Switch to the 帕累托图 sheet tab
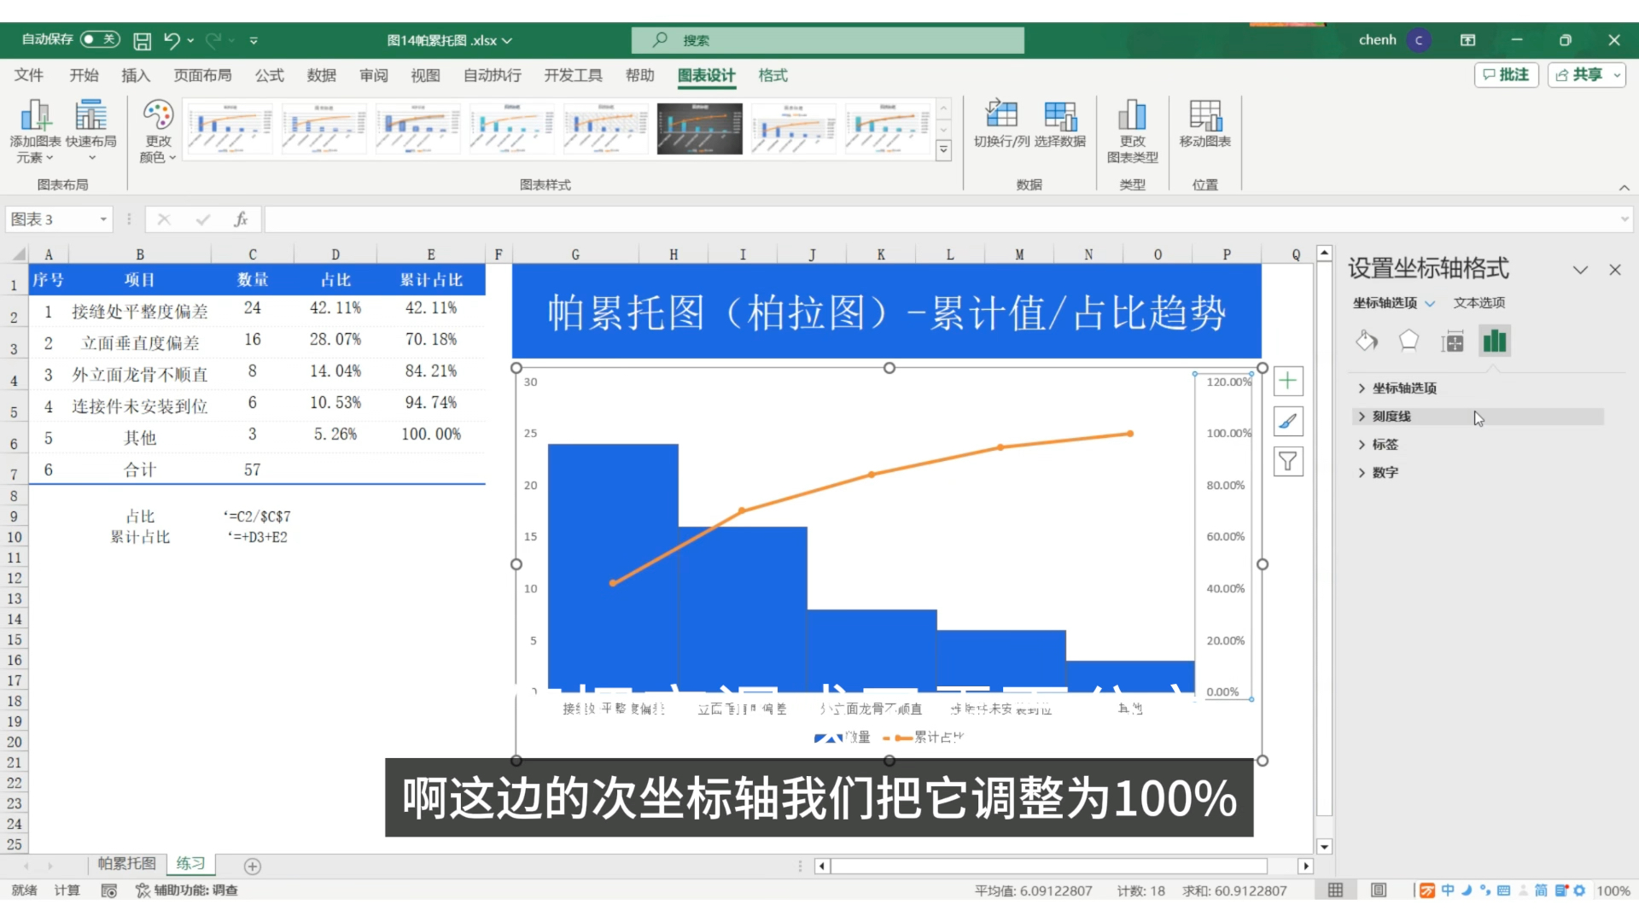This screenshot has width=1639, height=922. [x=126, y=864]
